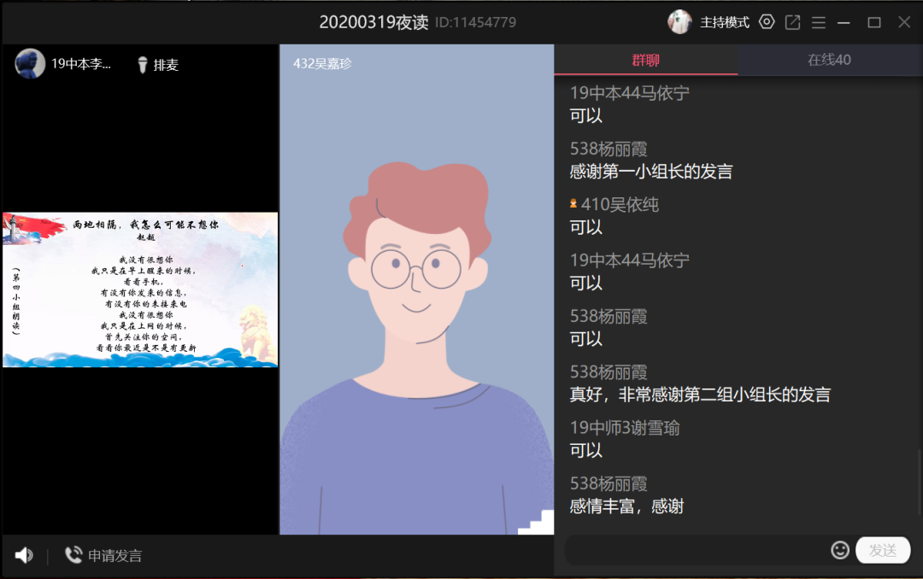The image size is (923, 579).
Task: Maximize the 20200319夜读 window
Action: coord(874,22)
